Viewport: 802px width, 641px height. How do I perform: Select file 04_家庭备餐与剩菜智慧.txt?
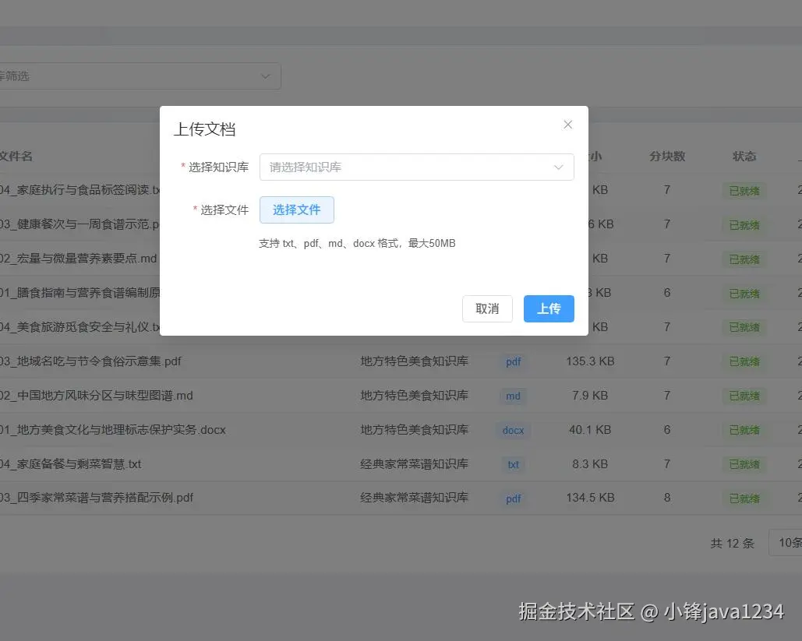pos(71,464)
